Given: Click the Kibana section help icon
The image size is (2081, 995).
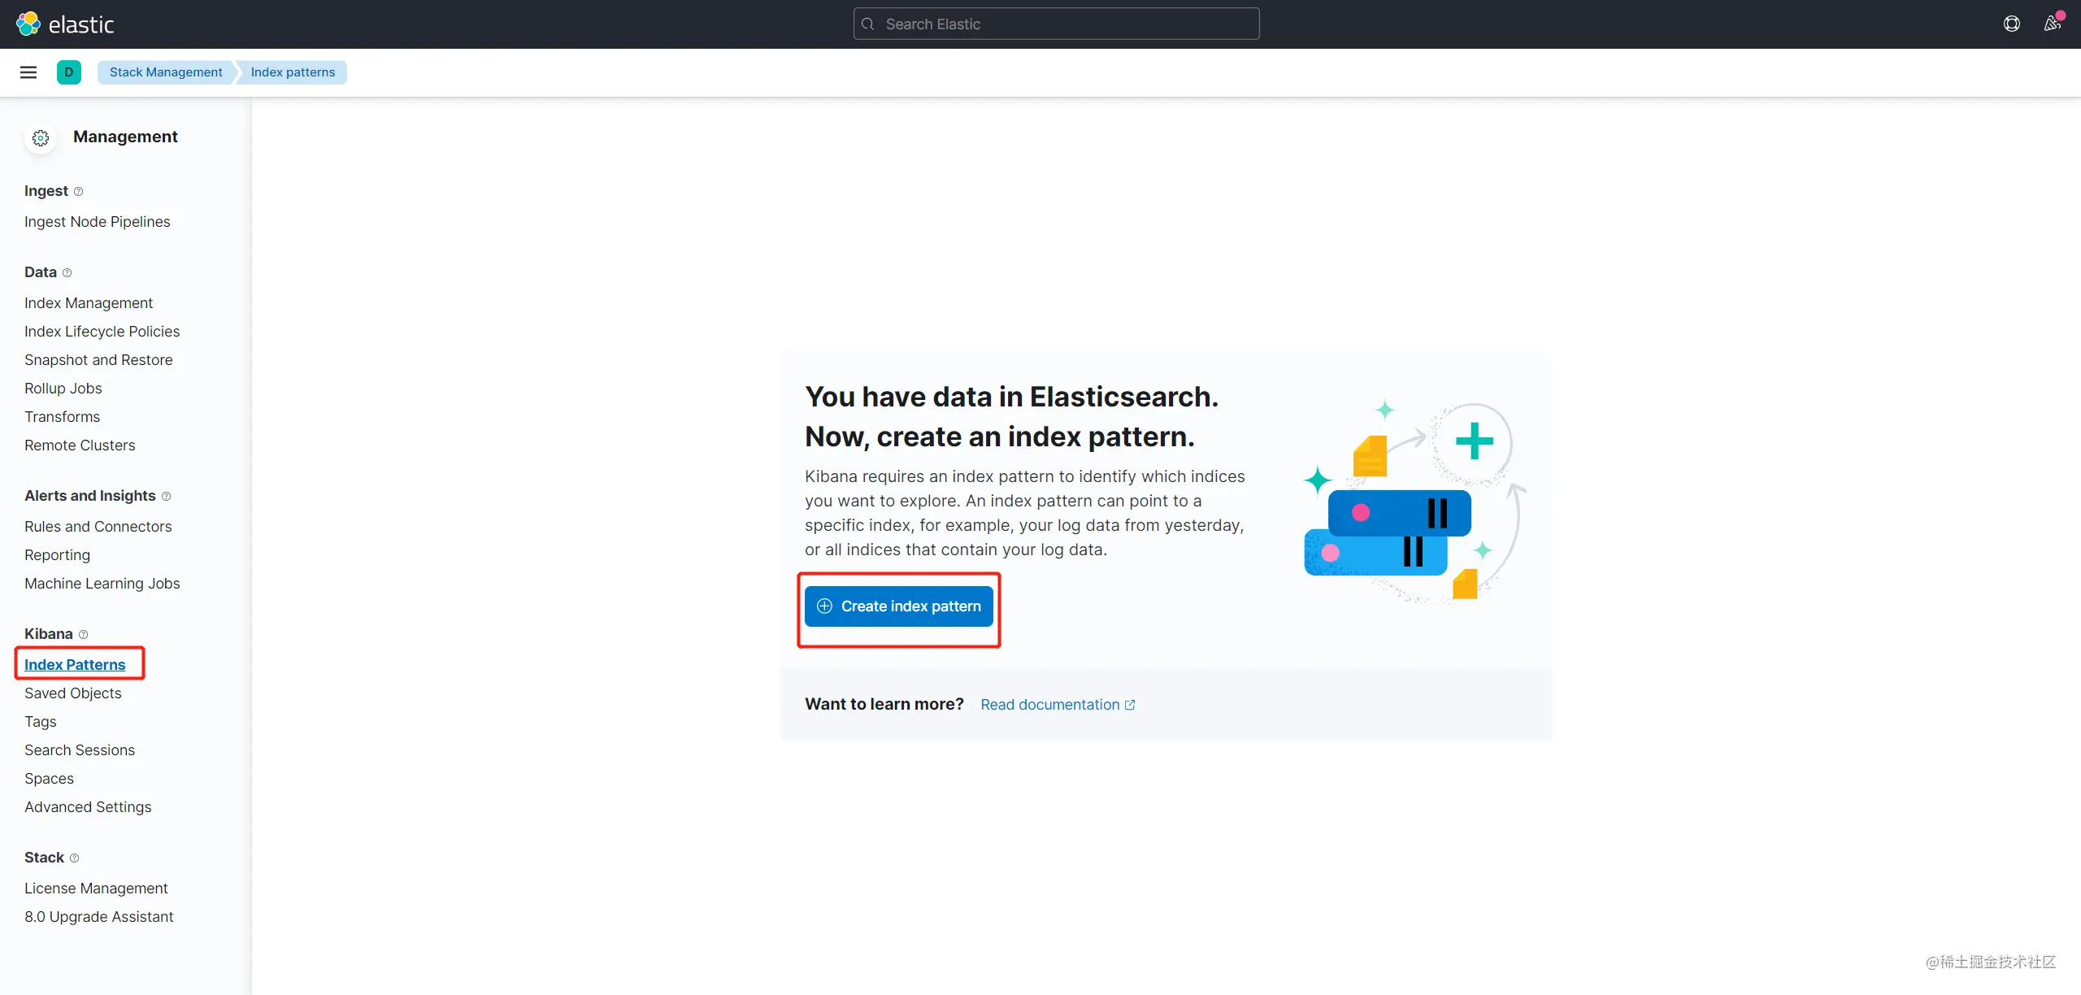Looking at the screenshot, I should click(83, 635).
